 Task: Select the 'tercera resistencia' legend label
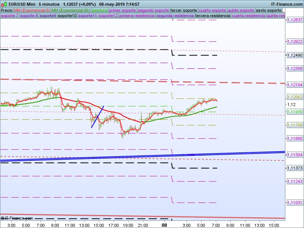tap(212, 16)
